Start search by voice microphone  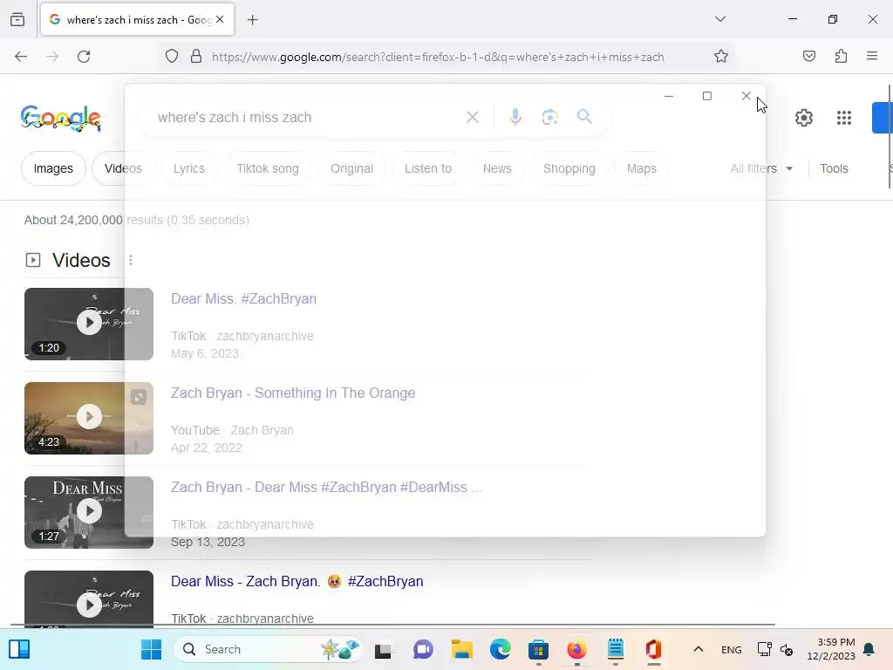(515, 117)
